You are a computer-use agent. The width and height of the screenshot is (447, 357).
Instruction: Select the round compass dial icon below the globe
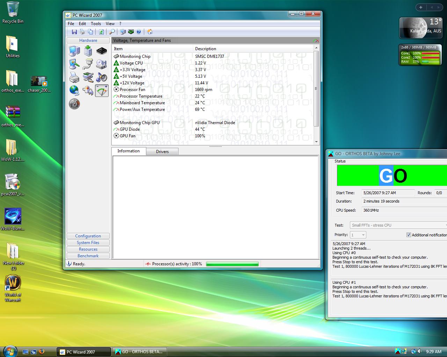coord(74,104)
